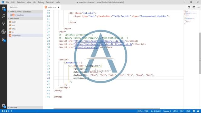
Task: Click Ln 40, Col 27 status item
Action: click(156, 111)
